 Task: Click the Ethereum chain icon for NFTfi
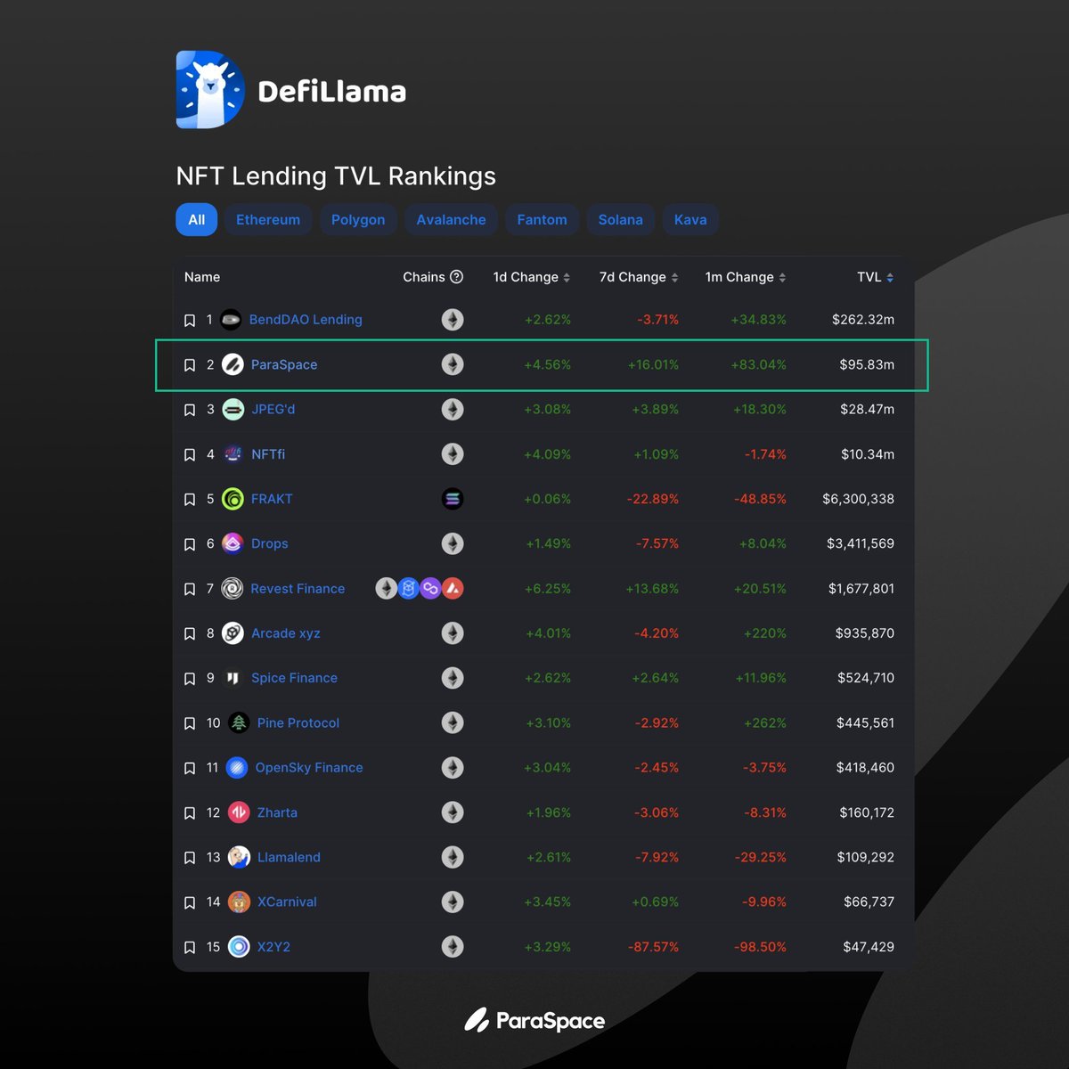[453, 454]
